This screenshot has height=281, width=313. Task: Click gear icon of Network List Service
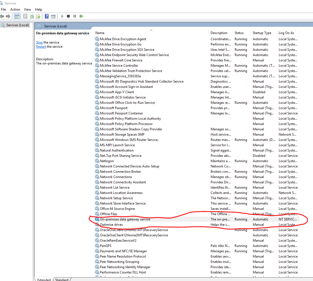pos(97,187)
